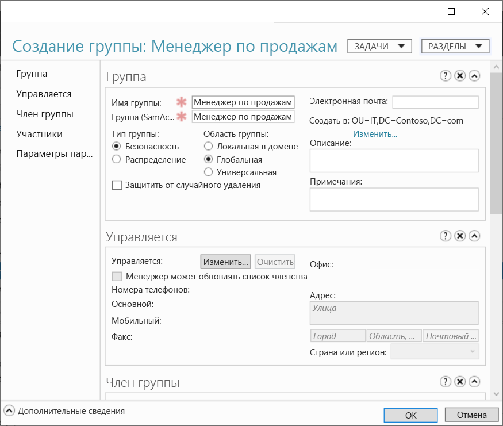
Task: Click the vertical scrollbar thumb
Action: pyautogui.click(x=496, y=143)
